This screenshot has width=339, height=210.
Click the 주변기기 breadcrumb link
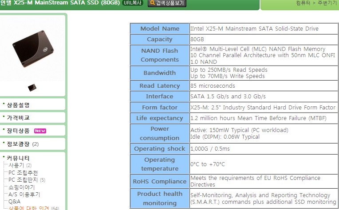tap(327, 3)
